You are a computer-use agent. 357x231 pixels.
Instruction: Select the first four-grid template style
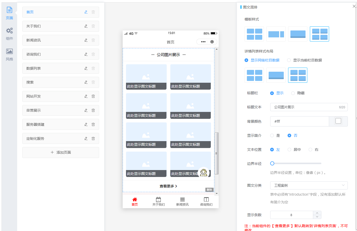tap(254, 34)
